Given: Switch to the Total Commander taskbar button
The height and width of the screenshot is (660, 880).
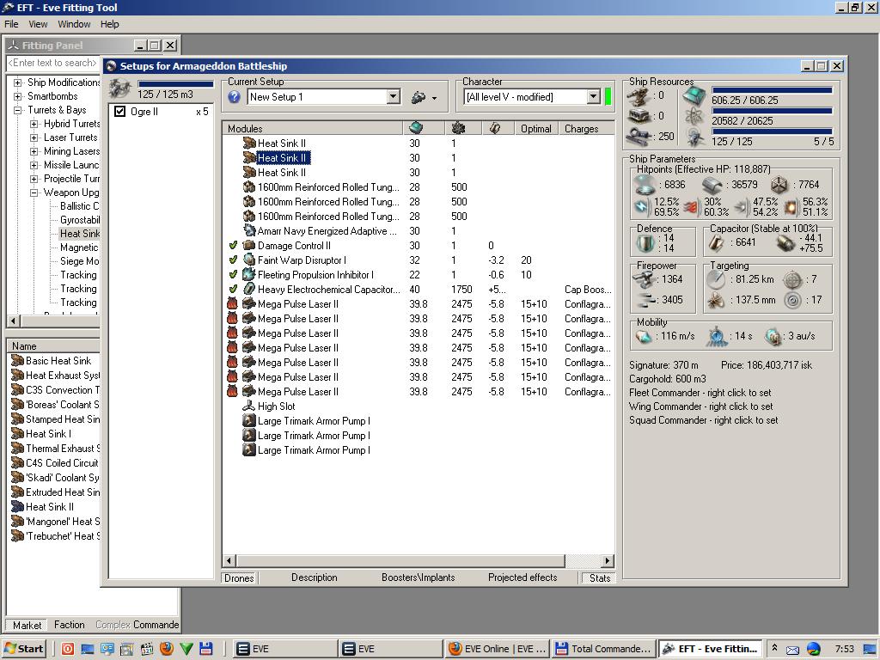Looking at the screenshot, I should coord(602,649).
